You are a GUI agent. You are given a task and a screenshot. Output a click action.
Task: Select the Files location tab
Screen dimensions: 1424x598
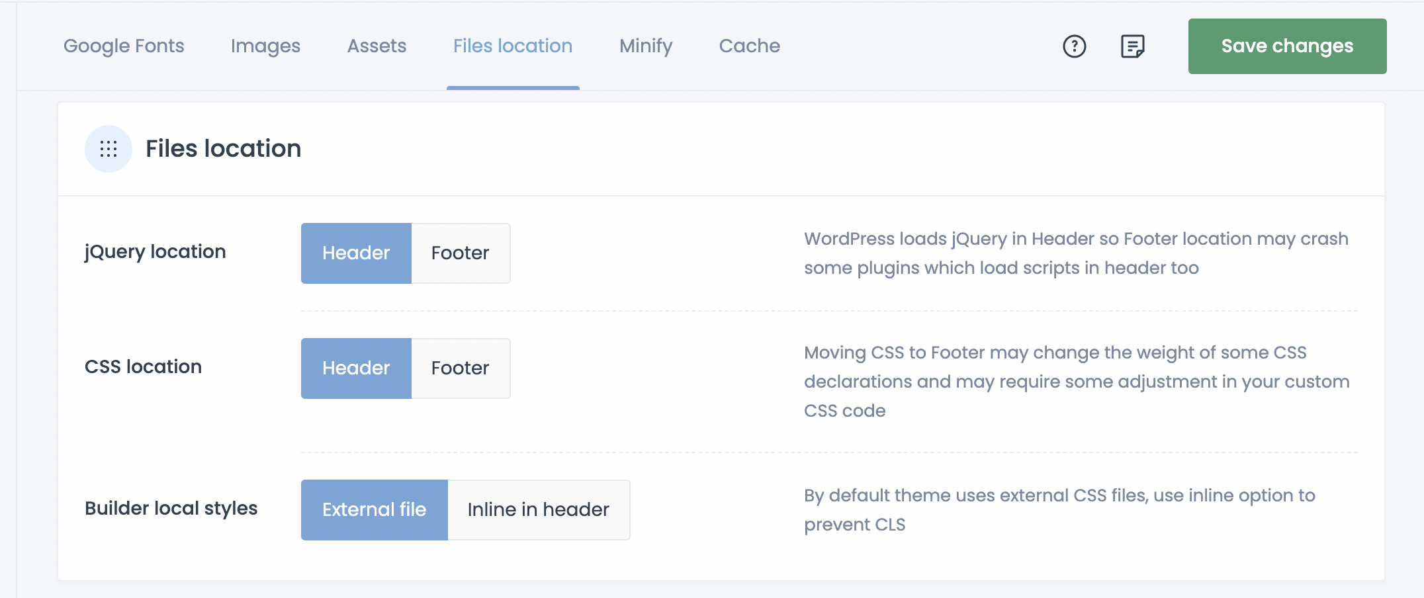[x=513, y=46]
